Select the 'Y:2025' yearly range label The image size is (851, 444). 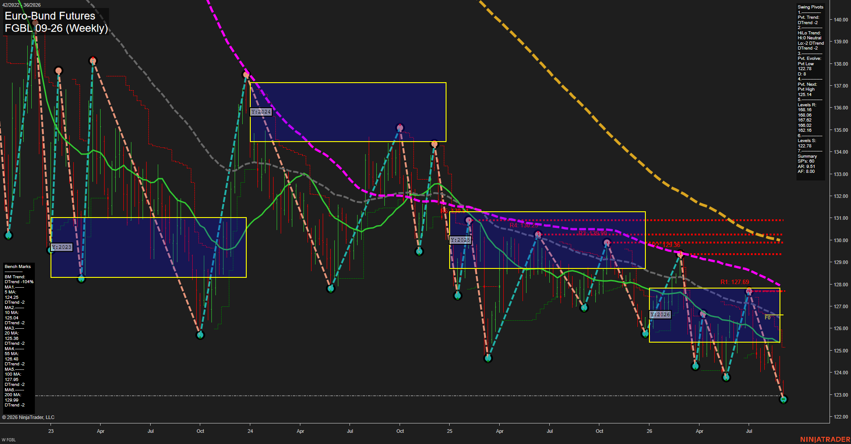pos(460,240)
